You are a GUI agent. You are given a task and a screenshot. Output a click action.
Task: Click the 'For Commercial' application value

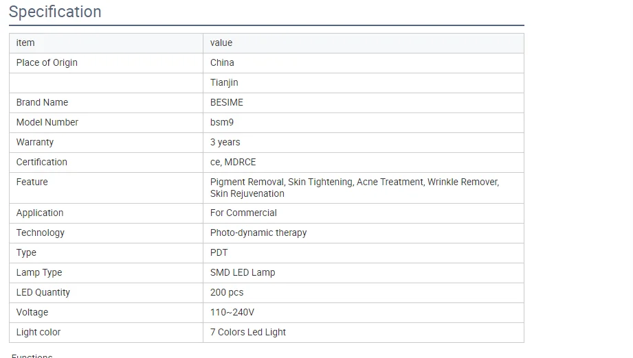tap(243, 213)
